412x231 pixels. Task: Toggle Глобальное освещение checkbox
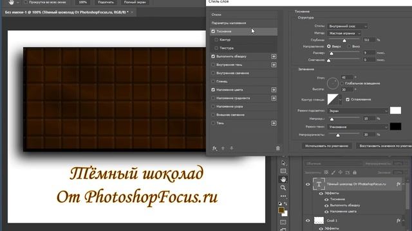click(x=342, y=83)
